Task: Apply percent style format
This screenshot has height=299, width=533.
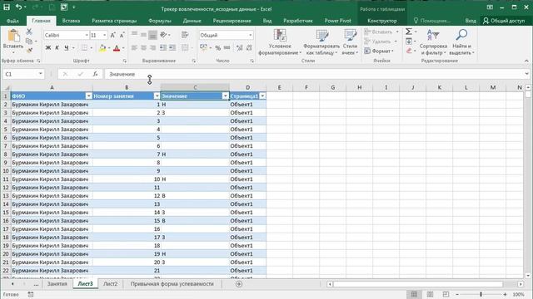Action: [x=218, y=48]
